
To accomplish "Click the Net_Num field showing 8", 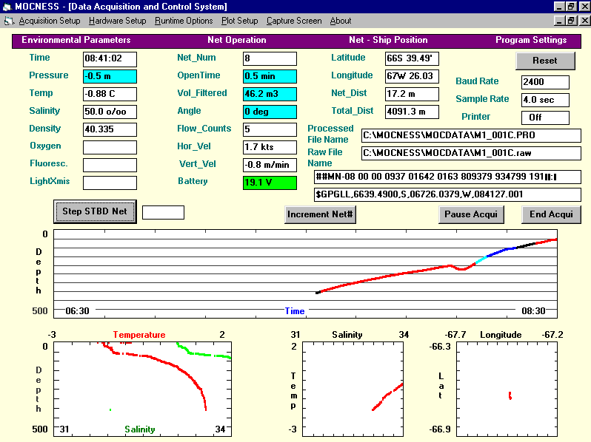I will pyautogui.click(x=270, y=58).
